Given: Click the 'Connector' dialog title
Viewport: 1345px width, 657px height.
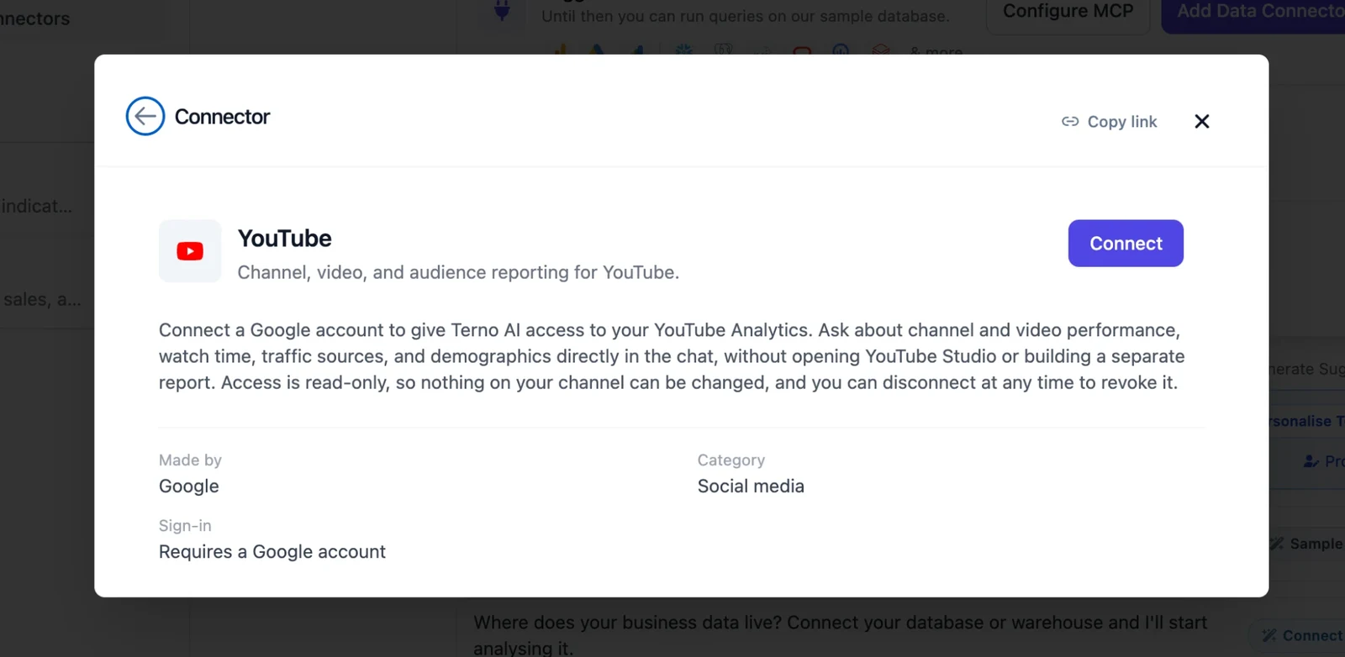Looking at the screenshot, I should pyautogui.click(x=222, y=117).
